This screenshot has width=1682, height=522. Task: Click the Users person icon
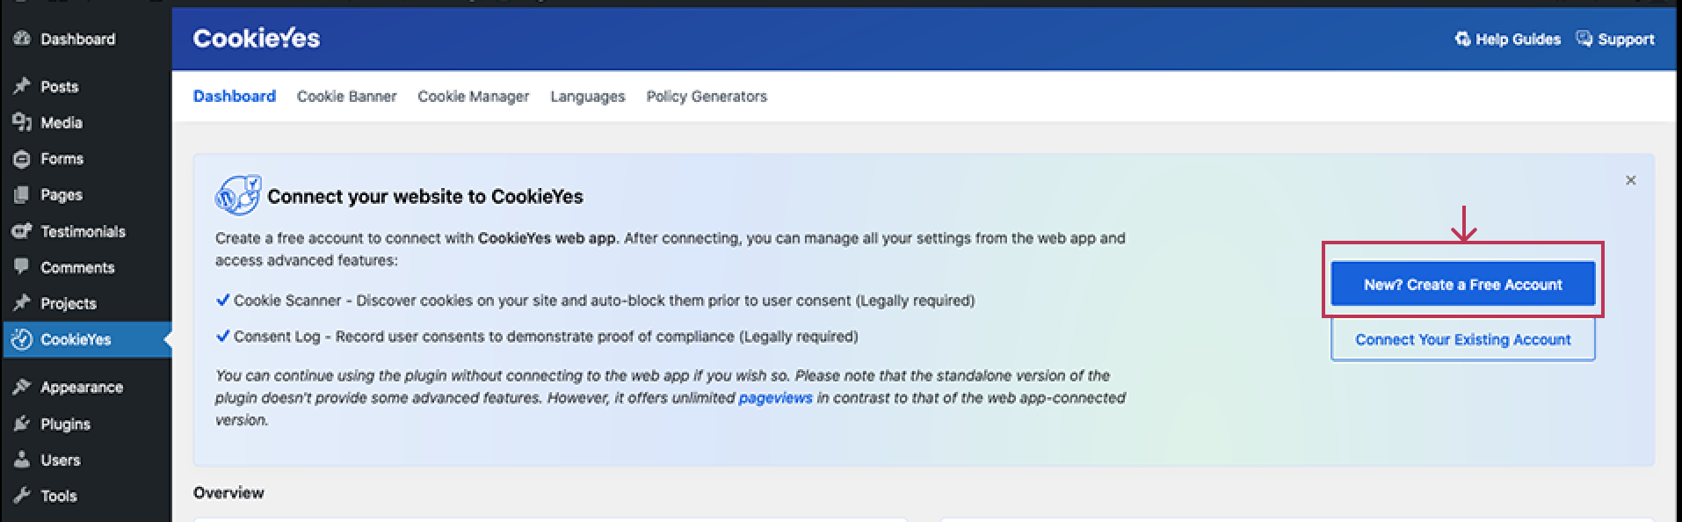click(22, 460)
